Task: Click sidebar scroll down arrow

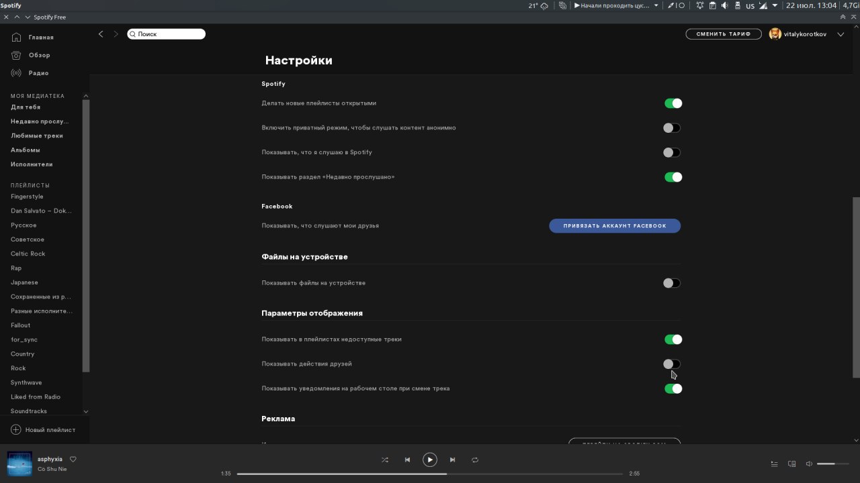Action: coord(86,411)
